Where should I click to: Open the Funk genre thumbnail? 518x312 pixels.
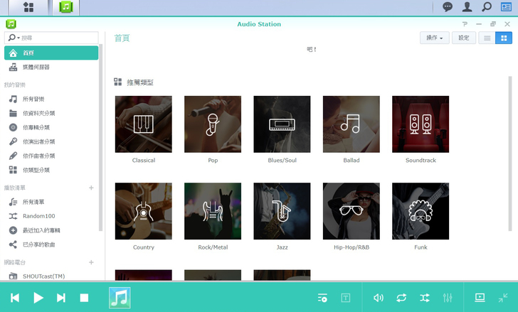point(421,211)
